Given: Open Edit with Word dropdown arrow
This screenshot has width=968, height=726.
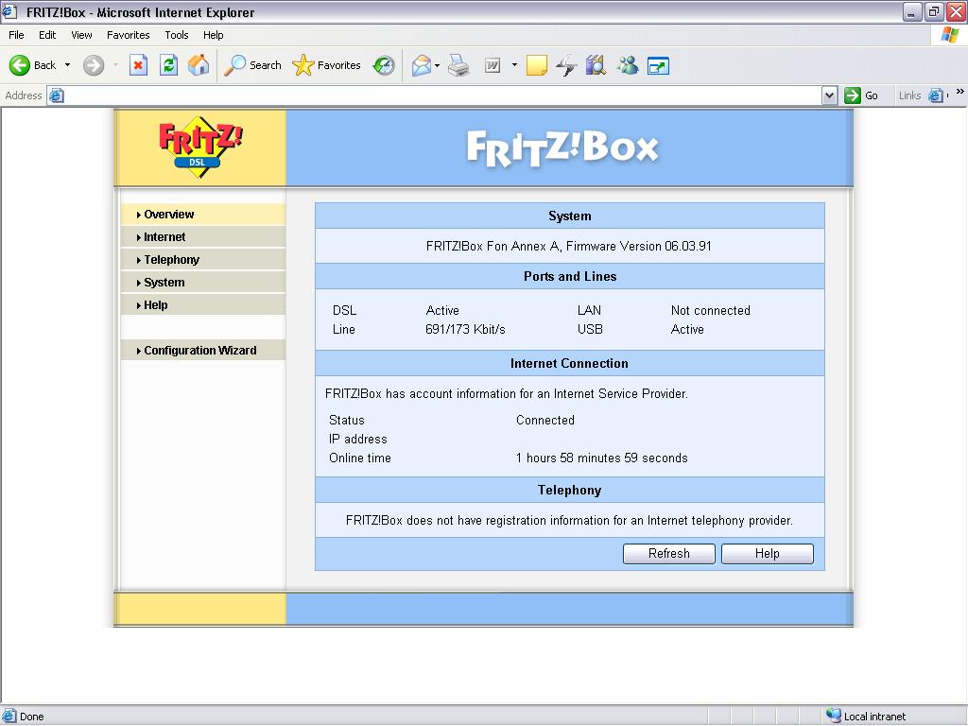Looking at the screenshot, I should pyautogui.click(x=514, y=65).
